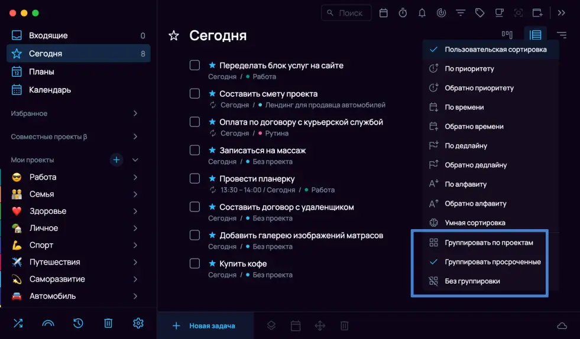Expand the "Избранное" section chevron
580x339 pixels.
click(135, 113)
